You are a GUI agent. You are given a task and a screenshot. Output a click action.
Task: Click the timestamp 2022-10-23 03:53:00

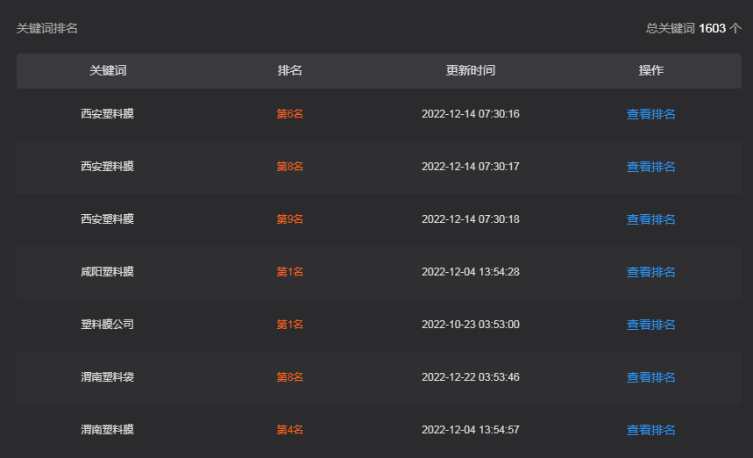pos(470,325)
